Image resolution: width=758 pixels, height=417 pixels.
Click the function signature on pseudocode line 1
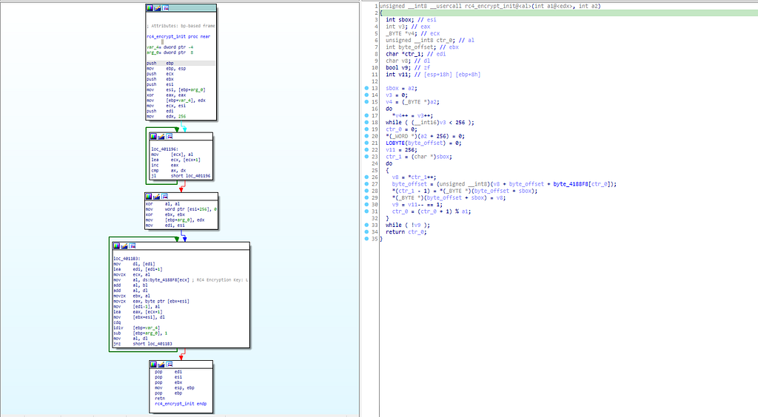tap(492, 6)
